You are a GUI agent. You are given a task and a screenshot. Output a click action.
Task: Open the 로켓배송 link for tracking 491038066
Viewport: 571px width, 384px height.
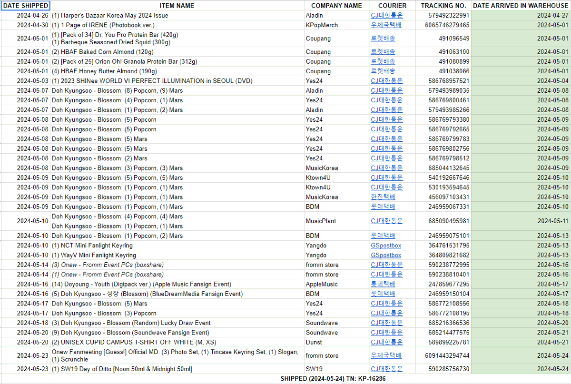pyautogui.click(x=383, y=71)
